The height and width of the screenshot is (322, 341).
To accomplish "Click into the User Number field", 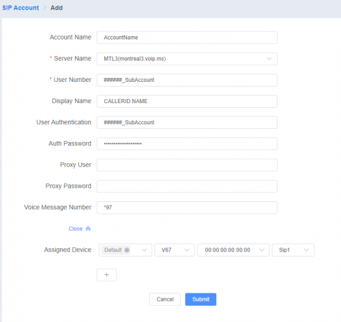I will (x=187, y=80).
